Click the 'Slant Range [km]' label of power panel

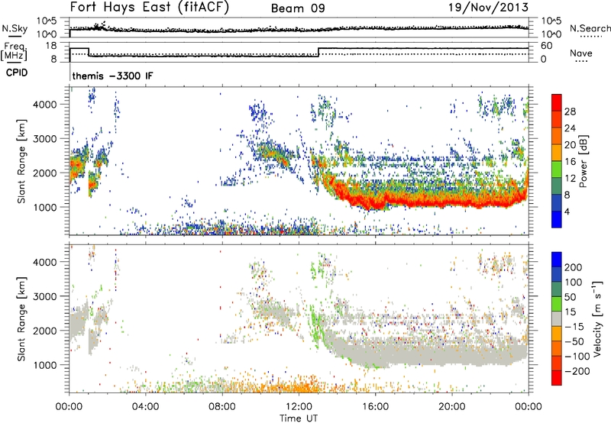[x=21, y=161]
